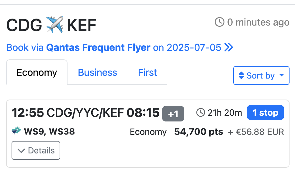
Task: Click the 0 minutes ago timestamp
Action: pyautogui.click(x=258, y=22)
